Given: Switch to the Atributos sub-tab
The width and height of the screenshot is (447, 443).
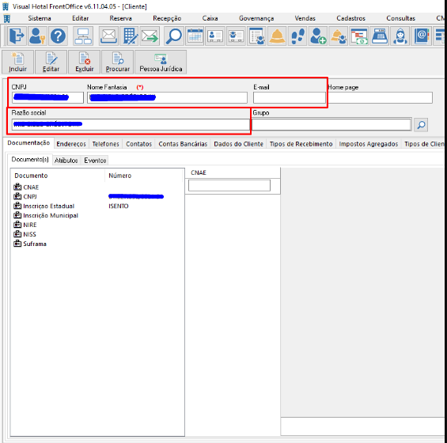Looking at the screenshot, I should [x=66, y=161].
